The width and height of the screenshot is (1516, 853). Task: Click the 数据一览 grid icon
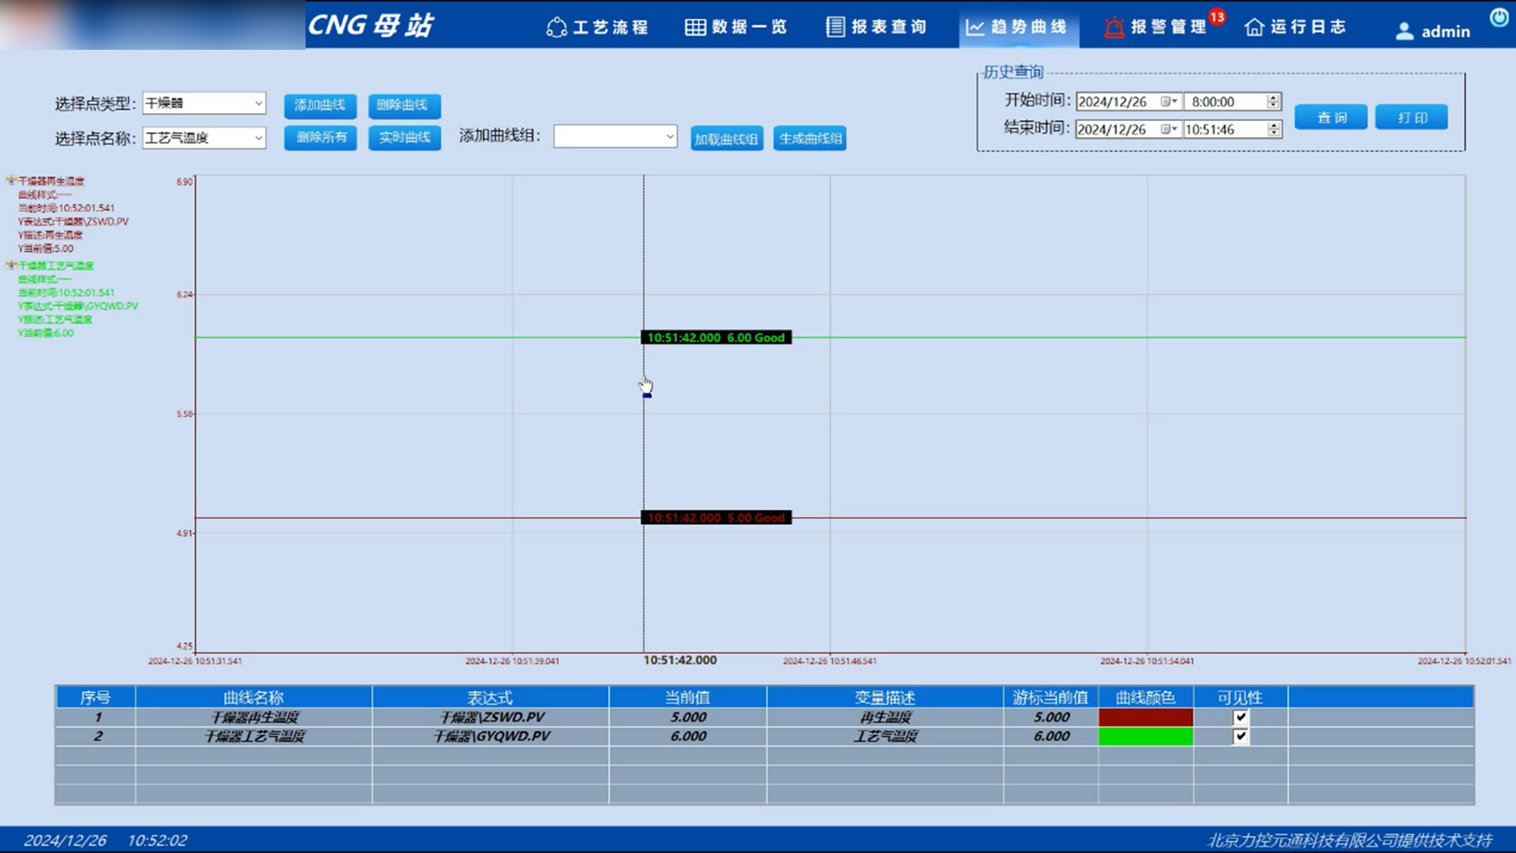click(x=695, y=27)
